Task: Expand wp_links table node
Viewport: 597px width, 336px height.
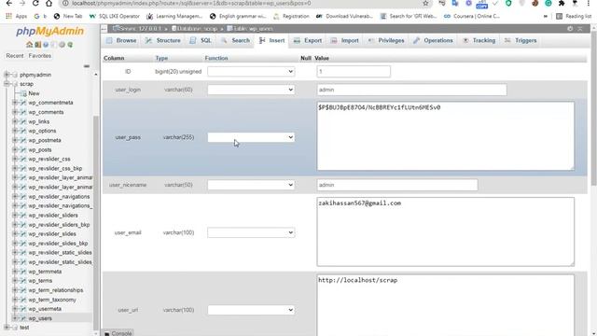Action: 15,121
